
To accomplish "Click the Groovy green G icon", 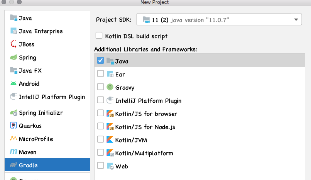I will tap(110, 87).
